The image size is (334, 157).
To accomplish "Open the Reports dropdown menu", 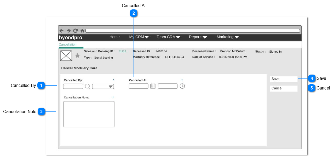I will (x=198, y=37).
